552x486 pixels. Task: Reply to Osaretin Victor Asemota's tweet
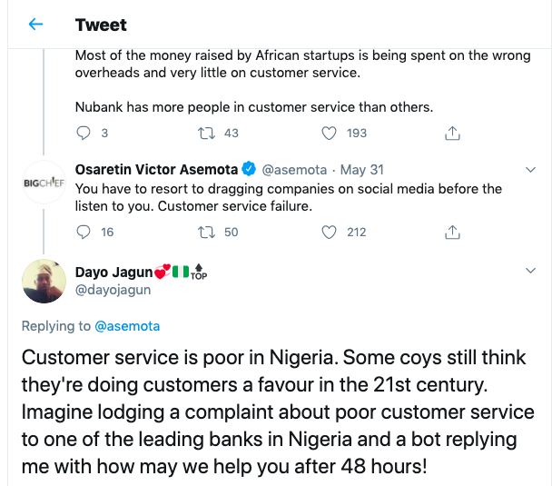(84, 232)
